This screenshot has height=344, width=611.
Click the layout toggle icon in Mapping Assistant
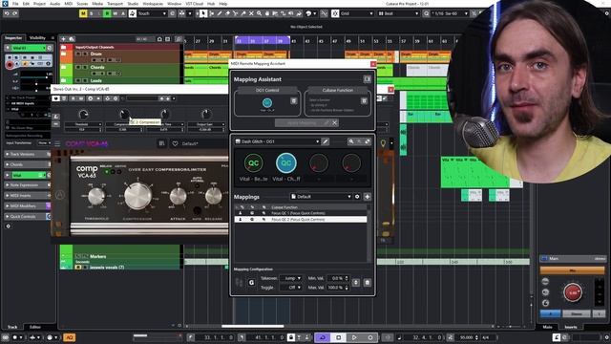coord(367,79)
